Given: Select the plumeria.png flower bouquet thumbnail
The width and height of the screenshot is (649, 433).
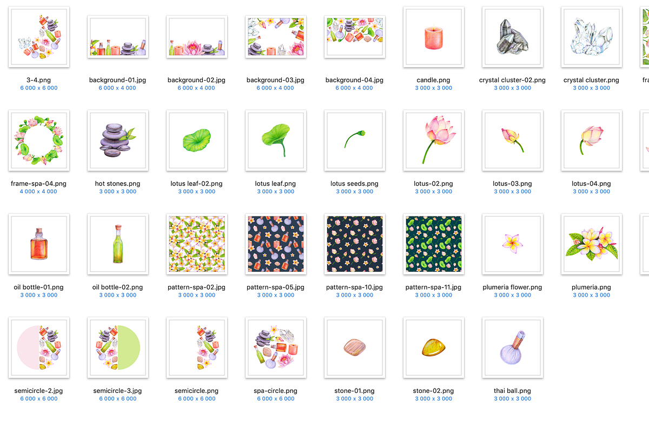Looking at the screenshot, I should (x=592, y=244).
